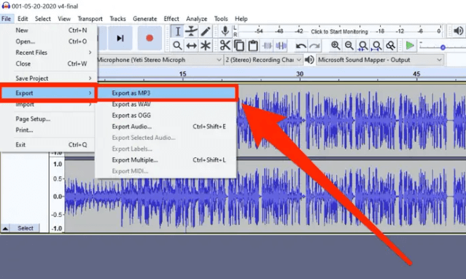Select Export as OGG
Screen dimensions: 466x279
[166, 115]
